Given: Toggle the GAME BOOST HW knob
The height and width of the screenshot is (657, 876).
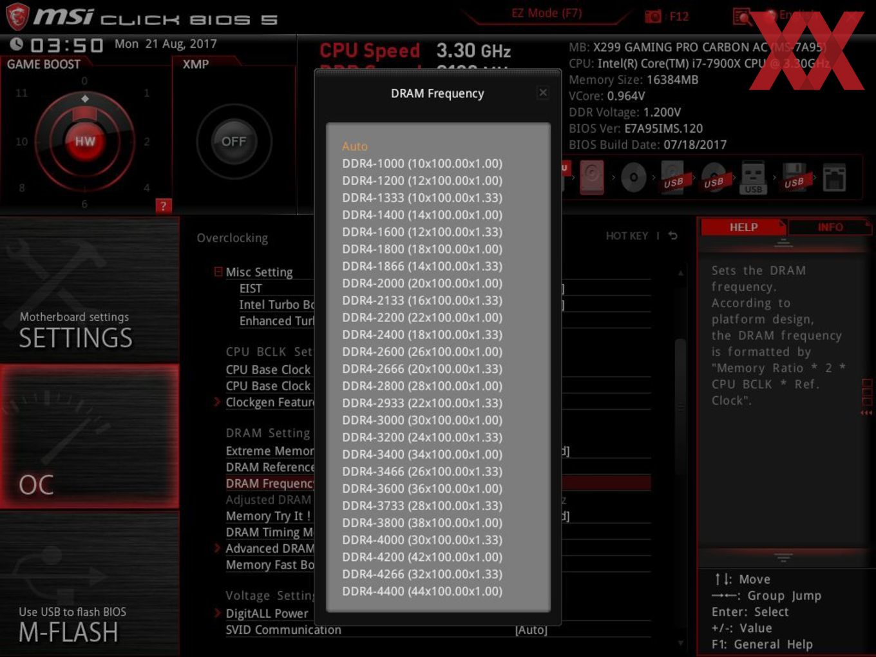Looking at the screenshot, I should click(x=84, y=141).
